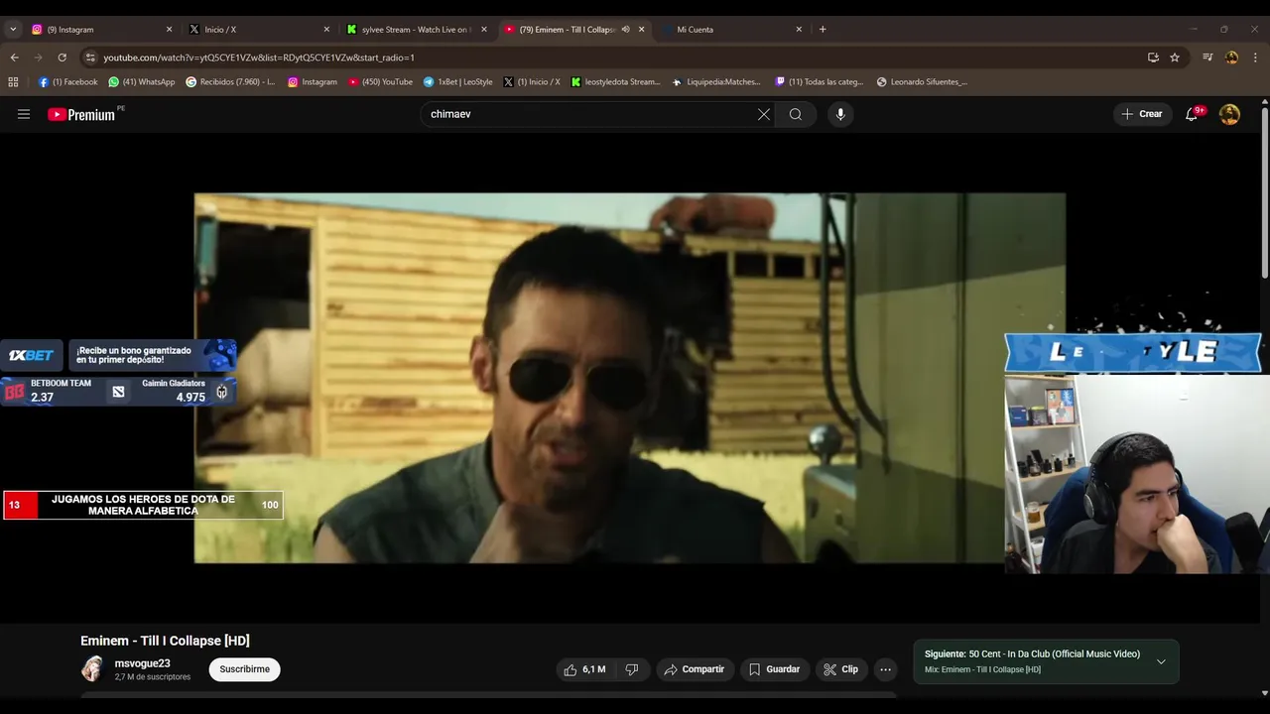Click the Suscribirme button
The image size is (1270, 714).
[x=244, y=669]
